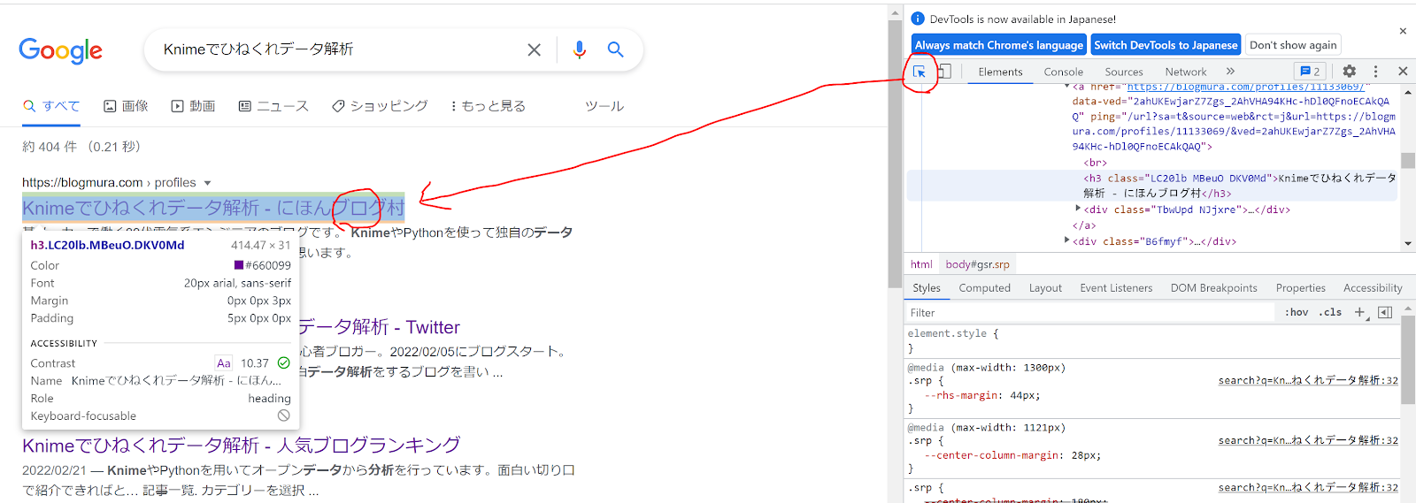Add a new style rule with plus icon
Image resolution: width=1416 pixels, height=503 pixels.
[1361, 313]
